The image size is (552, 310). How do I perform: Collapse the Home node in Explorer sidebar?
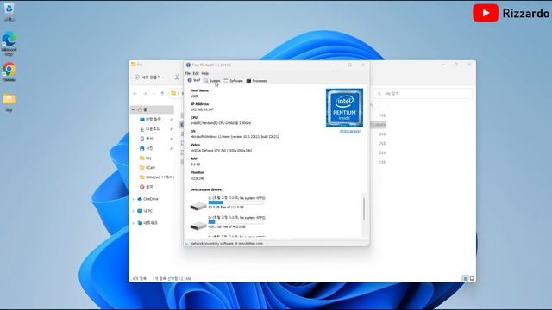(133, 109)
